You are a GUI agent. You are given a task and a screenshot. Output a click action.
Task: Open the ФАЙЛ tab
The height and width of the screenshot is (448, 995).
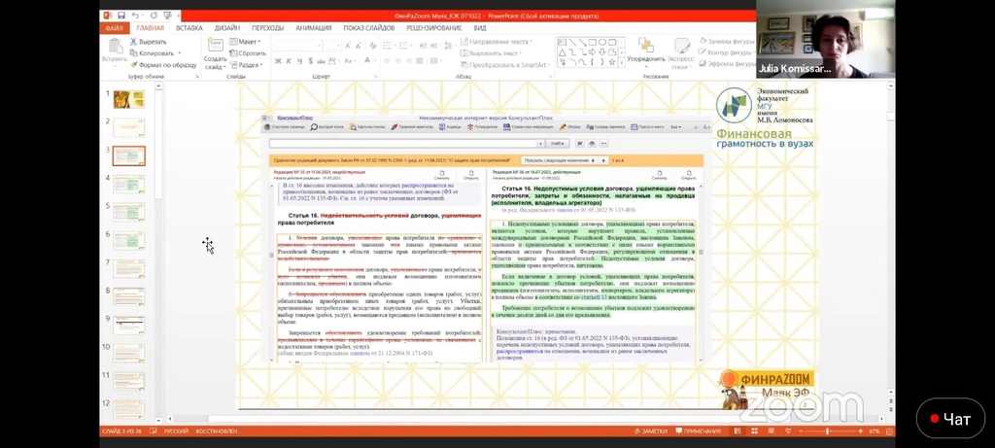tap(115, 28)
